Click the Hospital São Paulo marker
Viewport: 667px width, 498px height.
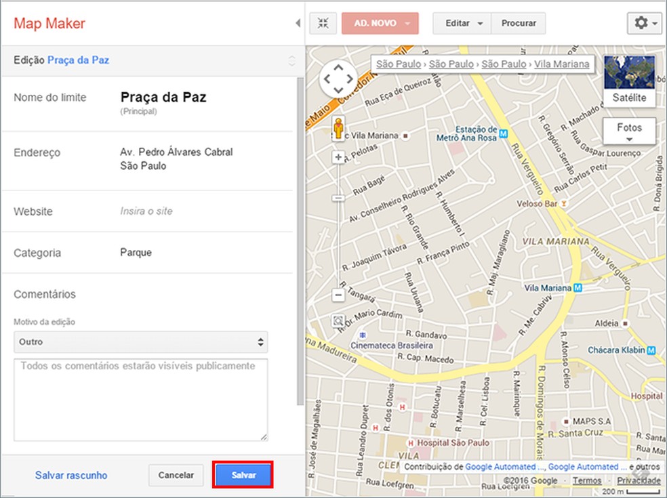click(x=411, y=443)
